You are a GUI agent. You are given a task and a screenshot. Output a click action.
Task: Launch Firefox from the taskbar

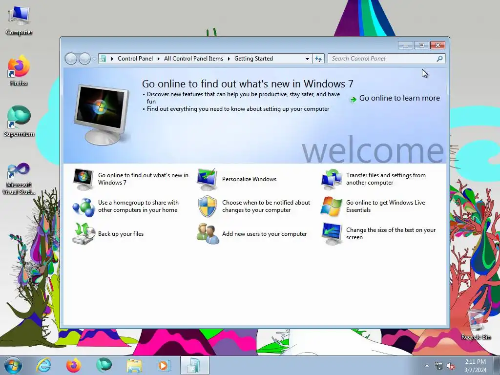pos(73,365)
